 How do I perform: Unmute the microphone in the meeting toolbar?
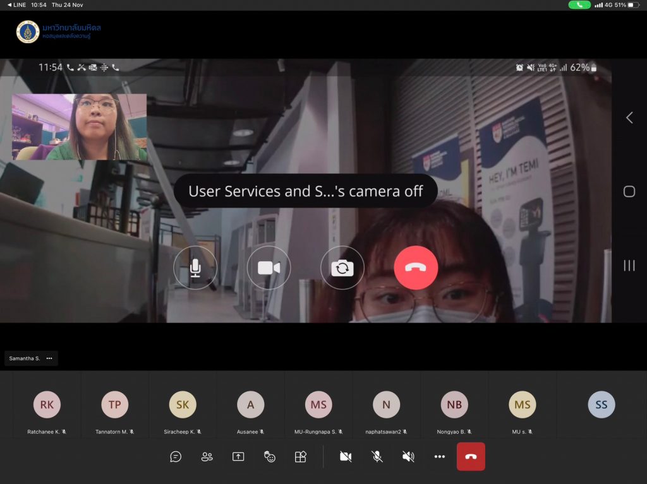[377, 457]
